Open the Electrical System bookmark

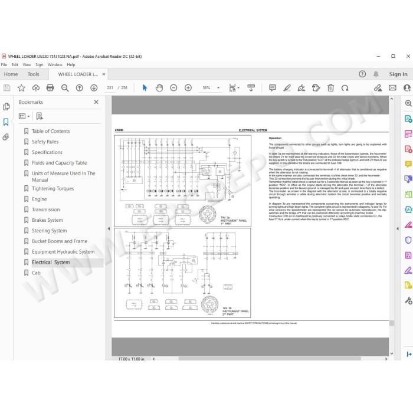tap(51, 263)
